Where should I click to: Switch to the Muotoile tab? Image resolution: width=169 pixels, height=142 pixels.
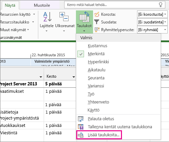[42, 5]
